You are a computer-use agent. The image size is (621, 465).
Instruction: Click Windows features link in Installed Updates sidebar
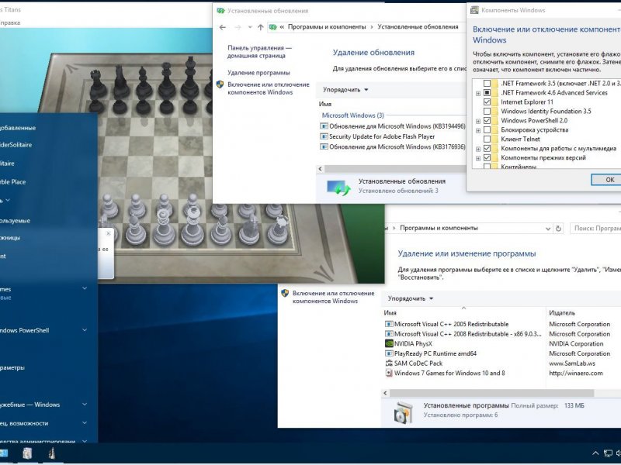tap(268, 88)
